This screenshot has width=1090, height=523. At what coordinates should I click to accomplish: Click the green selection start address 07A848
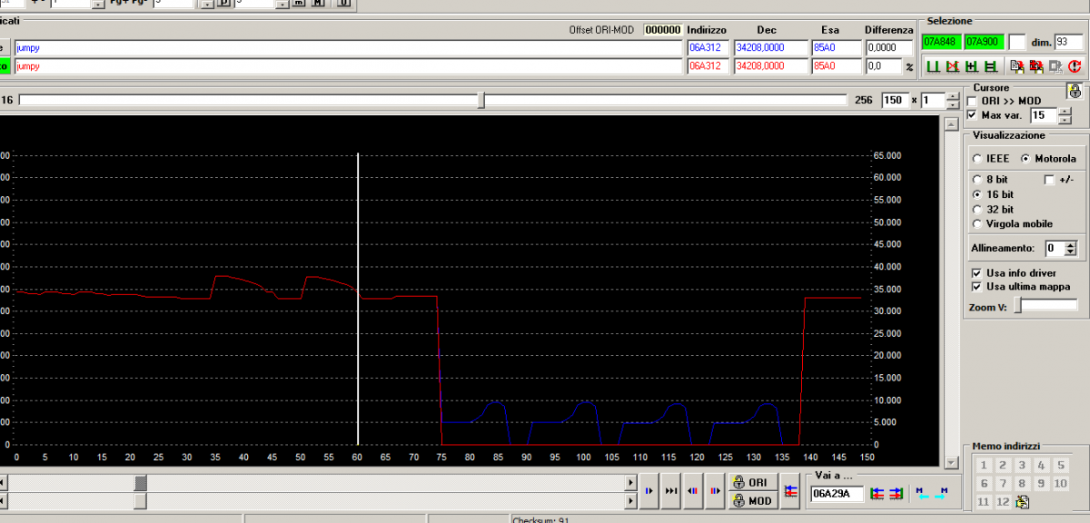(940, 41)
